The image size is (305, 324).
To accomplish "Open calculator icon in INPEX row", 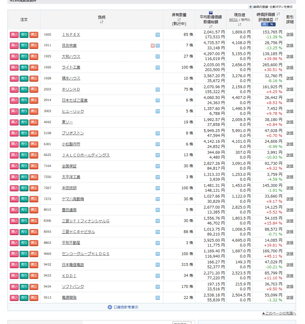I will (x=158, y=35).
